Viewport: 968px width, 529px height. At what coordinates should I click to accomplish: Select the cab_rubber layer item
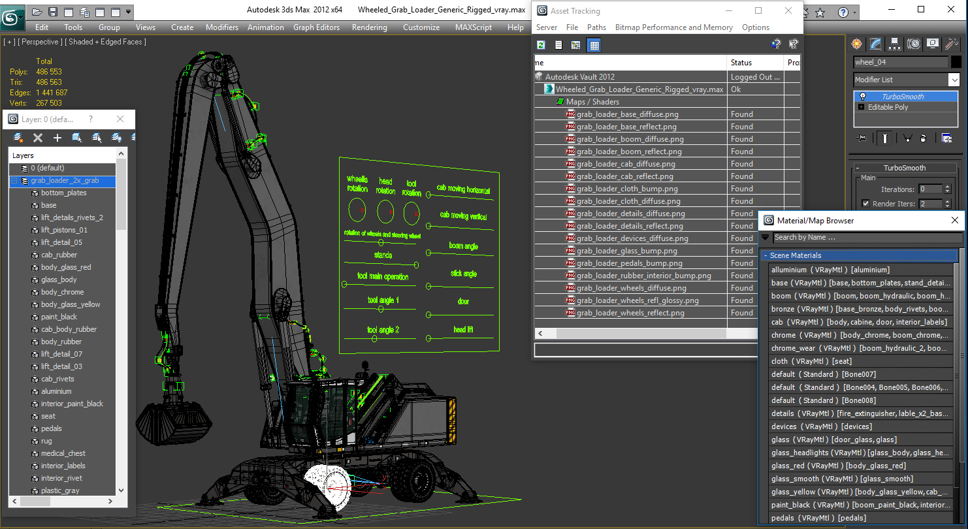click(x=59, y=255)
